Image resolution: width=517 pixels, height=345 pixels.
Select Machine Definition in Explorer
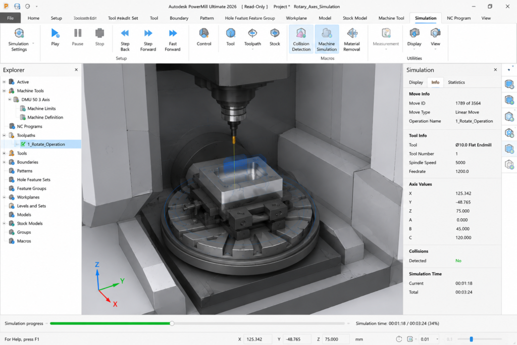(x=45, y=117)
